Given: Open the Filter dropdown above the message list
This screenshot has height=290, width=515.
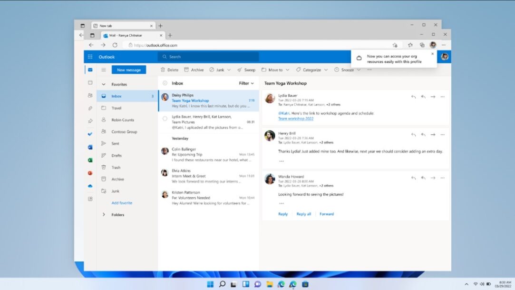Looking at the screenshot, I should 246,83.
